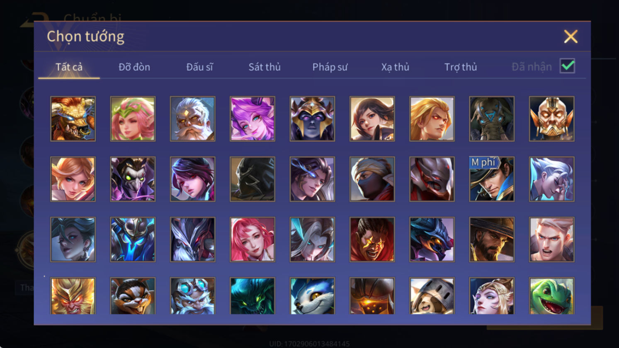Show the Pháp sư hero list
Viewport: 619px width, 348px height.
[330, 67]
